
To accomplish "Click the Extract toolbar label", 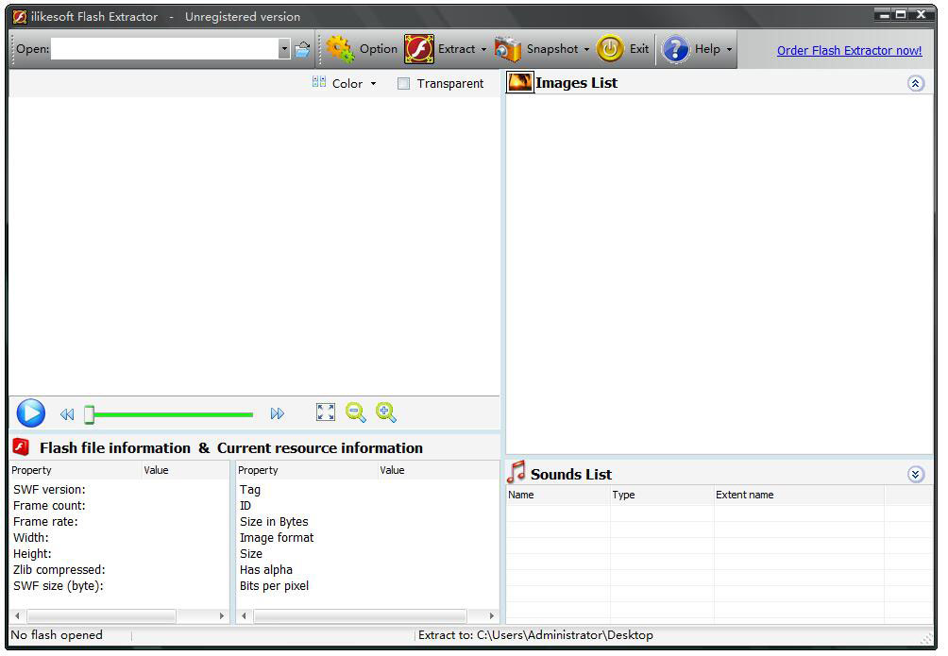I will tap(456, 49).
